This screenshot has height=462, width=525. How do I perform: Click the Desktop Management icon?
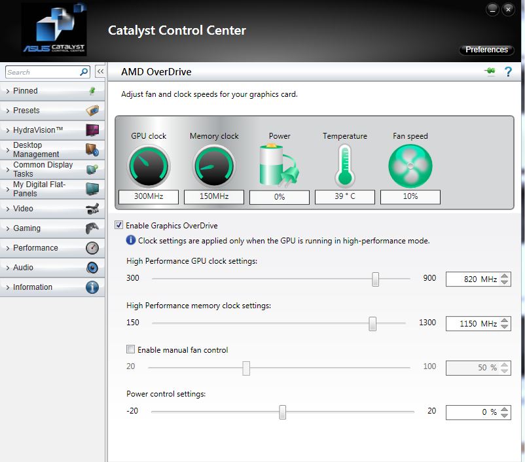coord(92,150)
